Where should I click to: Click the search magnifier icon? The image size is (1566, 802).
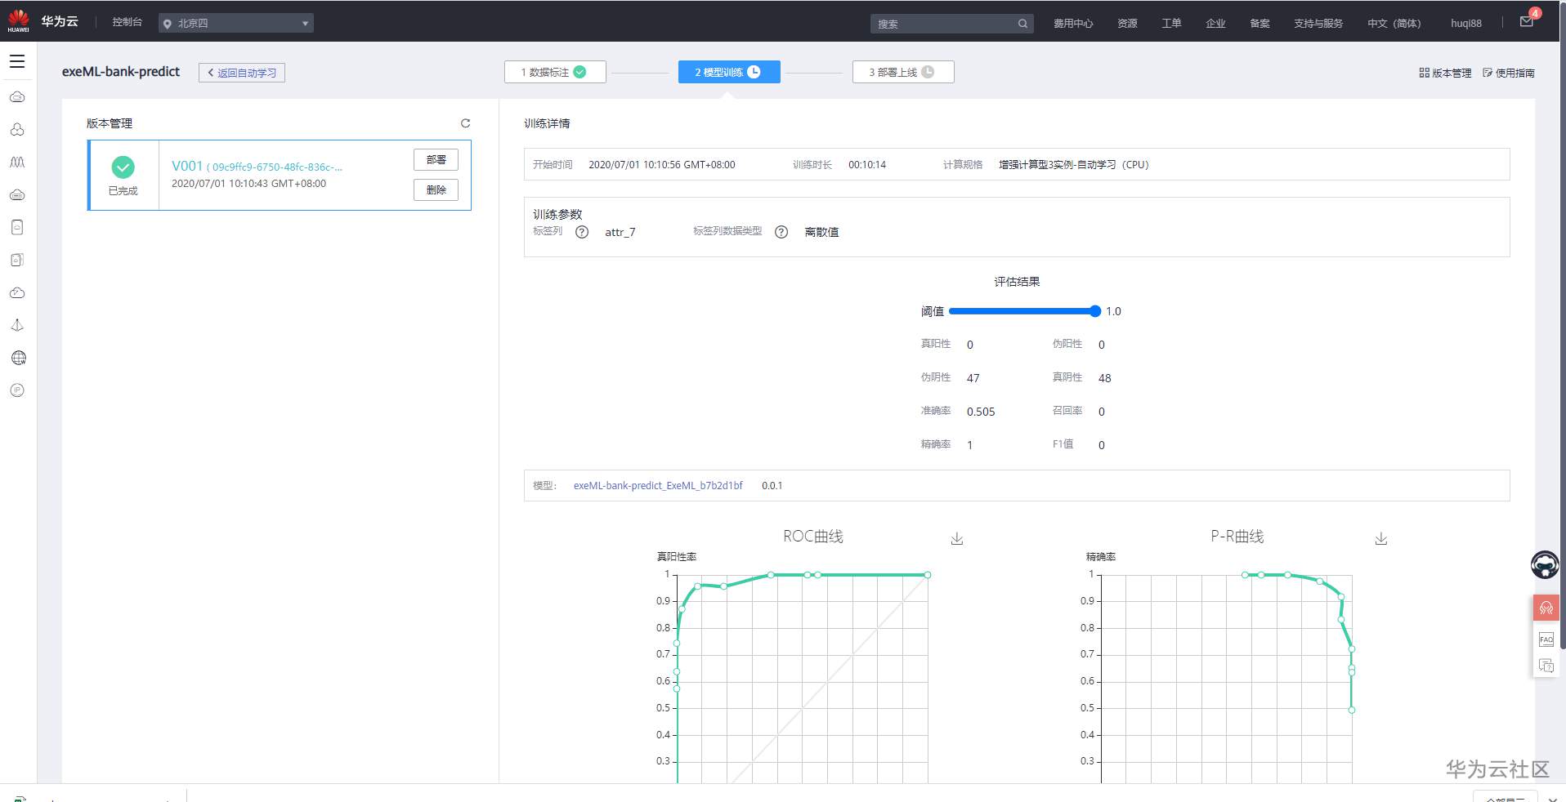(1022, 24)
